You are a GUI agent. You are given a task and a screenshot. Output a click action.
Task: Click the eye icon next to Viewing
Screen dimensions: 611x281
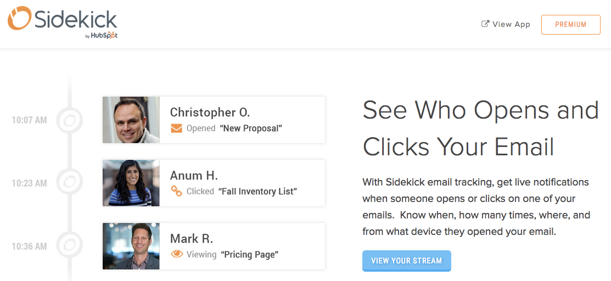tap(176, 254)
